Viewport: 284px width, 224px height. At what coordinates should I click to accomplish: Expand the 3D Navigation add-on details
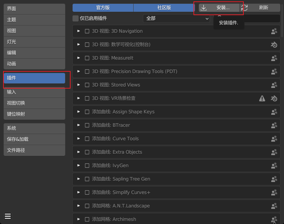[x=78, y=31]
